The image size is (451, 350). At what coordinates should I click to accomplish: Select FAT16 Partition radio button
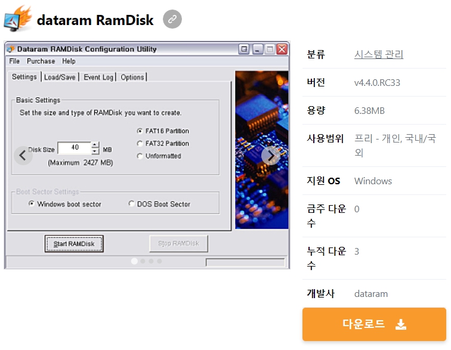(140, 131)
